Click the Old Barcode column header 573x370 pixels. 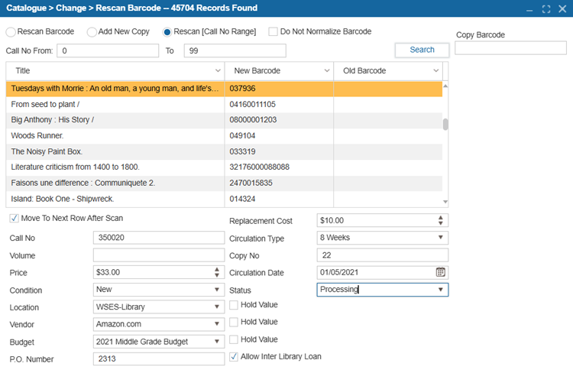click(388, 71)
